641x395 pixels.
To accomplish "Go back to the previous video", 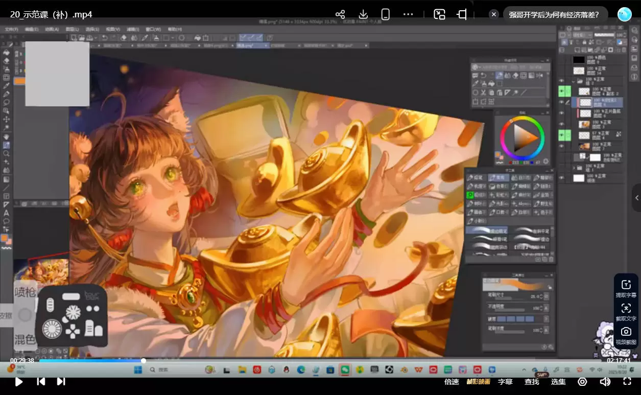I will [41, 381].
